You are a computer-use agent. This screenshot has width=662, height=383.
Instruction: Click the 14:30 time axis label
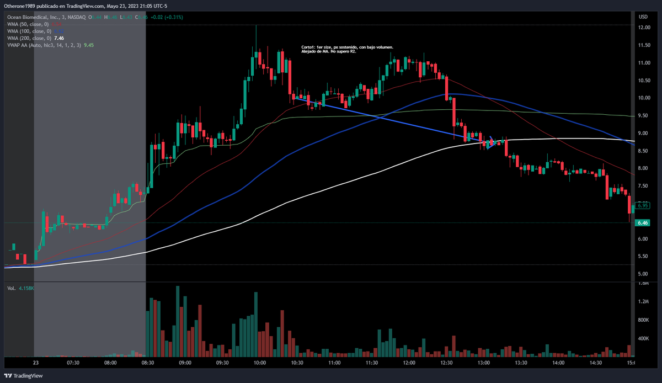click(596, 363)
